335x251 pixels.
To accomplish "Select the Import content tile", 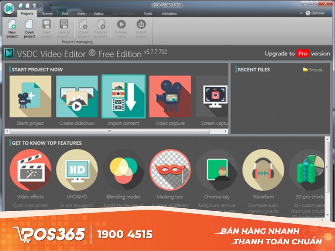I will click(124, 96).
